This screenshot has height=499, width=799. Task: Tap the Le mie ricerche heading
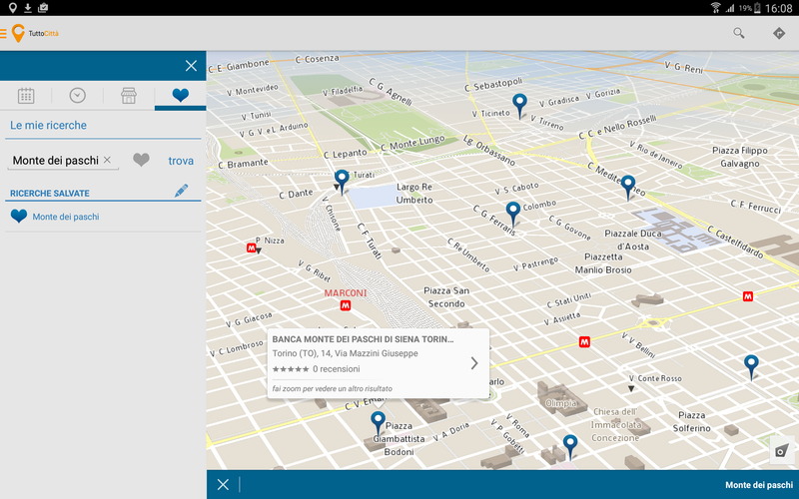48,126
